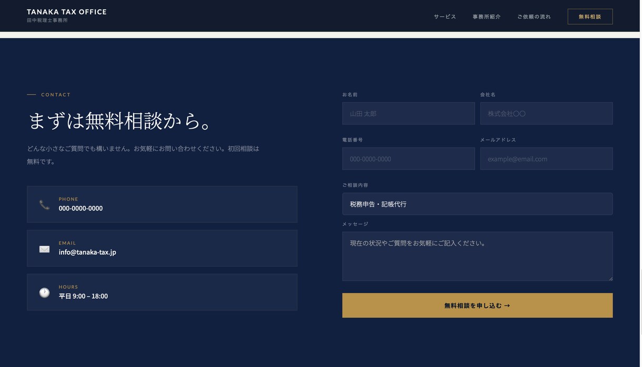The width and height of the screenshot is (642, 367).
Task: Click the TANAKA TAX OFFICE logo
Action: click(x=67, y=12)
